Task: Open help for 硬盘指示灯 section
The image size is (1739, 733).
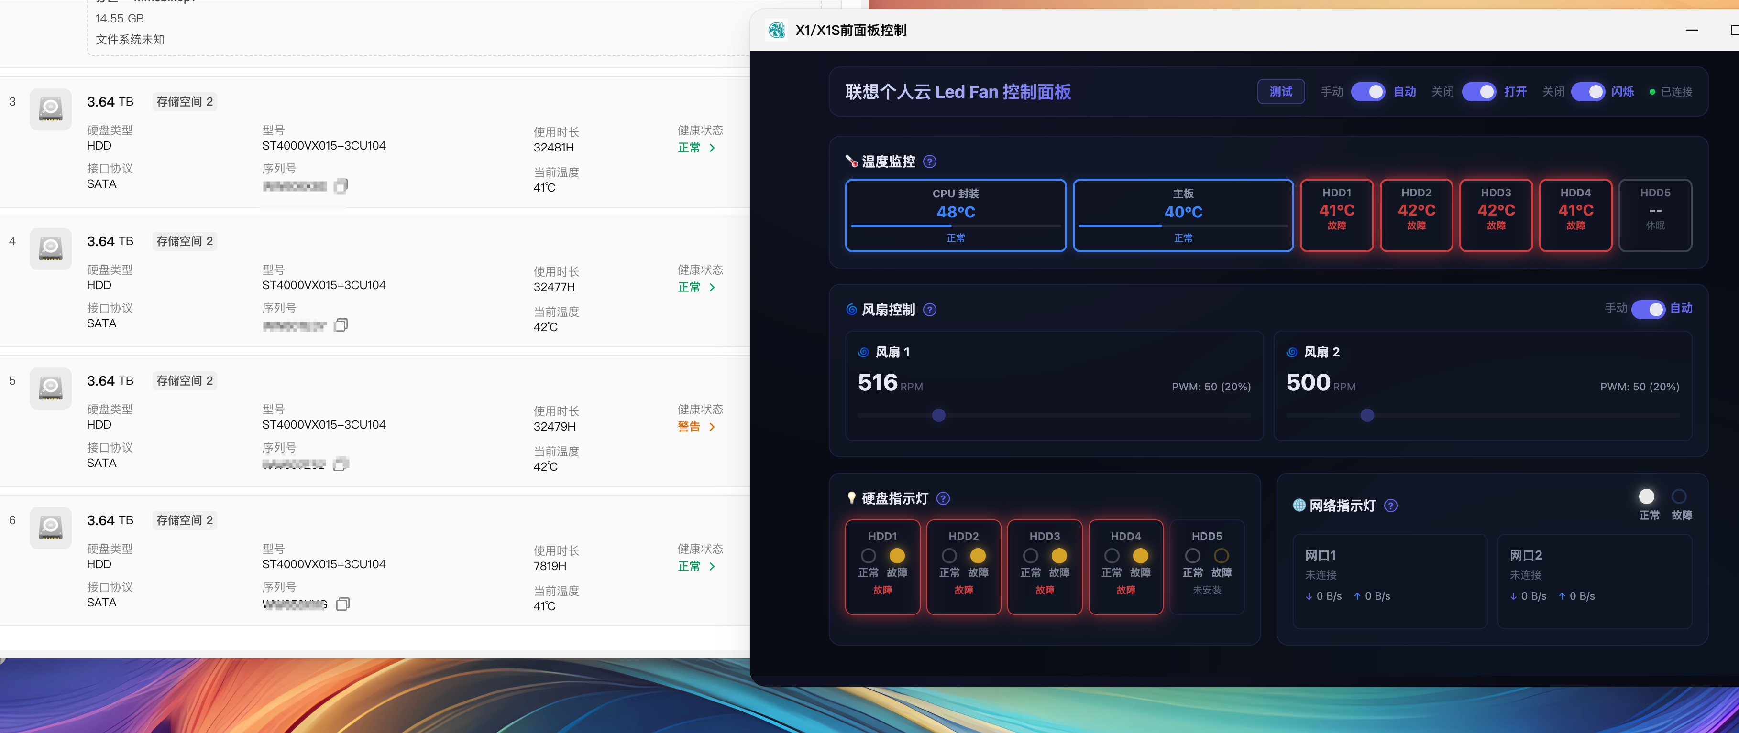Action: [943, 498]
